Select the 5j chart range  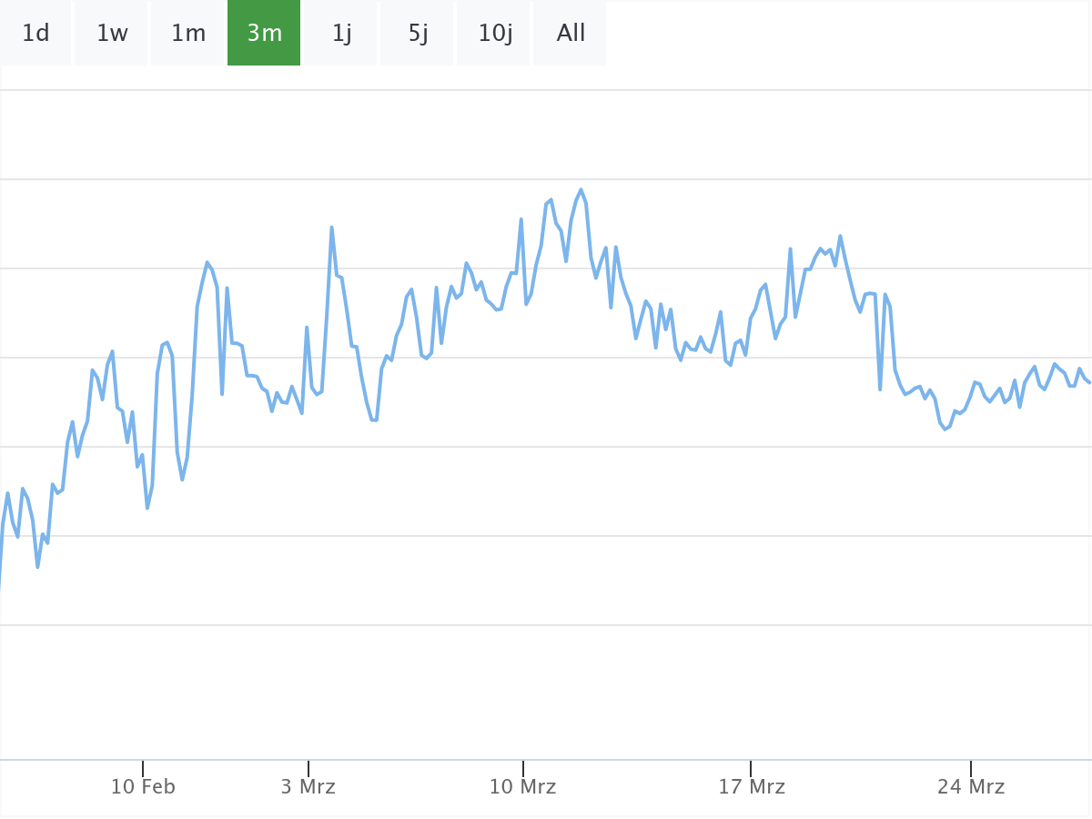pos(418,34)
